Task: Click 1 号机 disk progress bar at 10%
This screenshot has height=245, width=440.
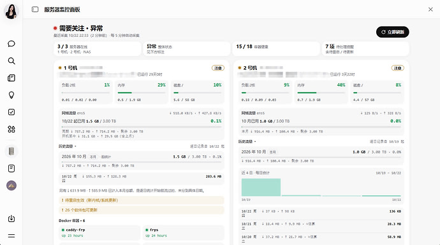Action: point(198,93)
